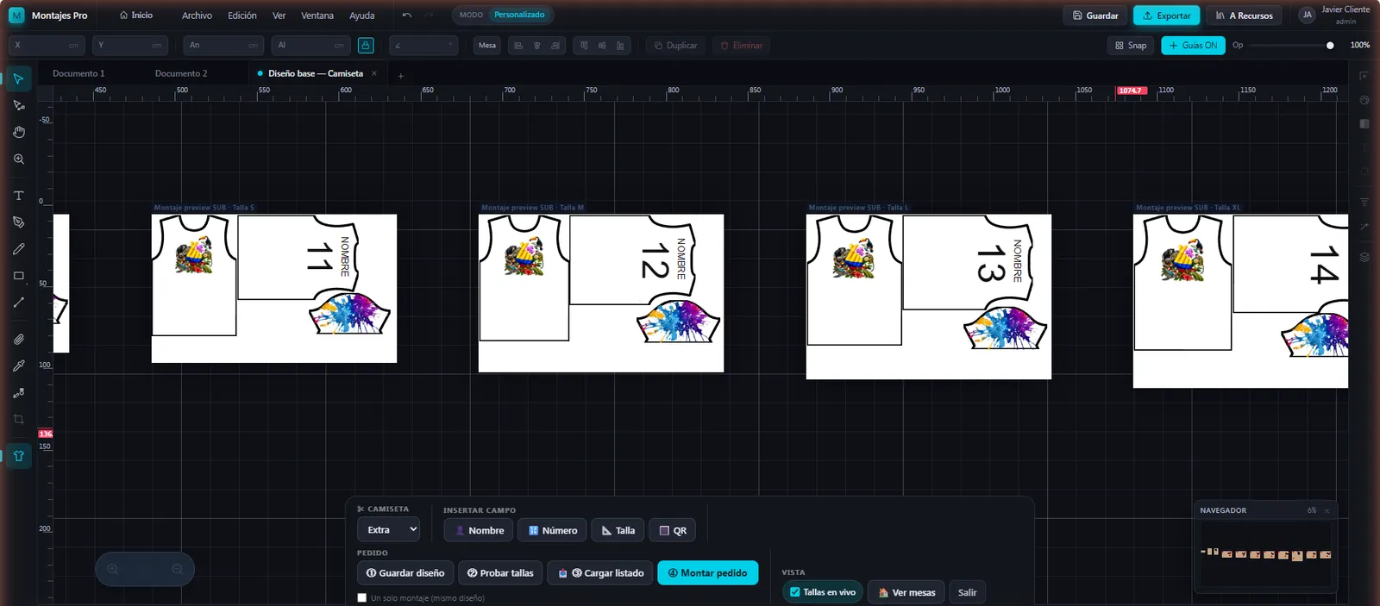Click Cargar listado button
Image resolution: width=1380 pixels, height=606 pixels.
pyautogui.click(x=600, y=573)
